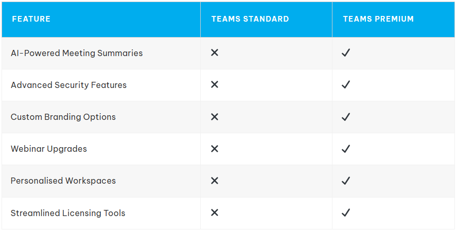Select the AI-Powered Meeting Summaries label
This screenshot has height=231, width=457.
pyautogui.click(x=77, y=53)
